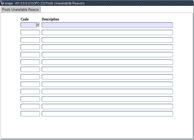The height and width of the screenshot is (140, 194).
Task: Select the third row Description field
Action: coord(107,40)
